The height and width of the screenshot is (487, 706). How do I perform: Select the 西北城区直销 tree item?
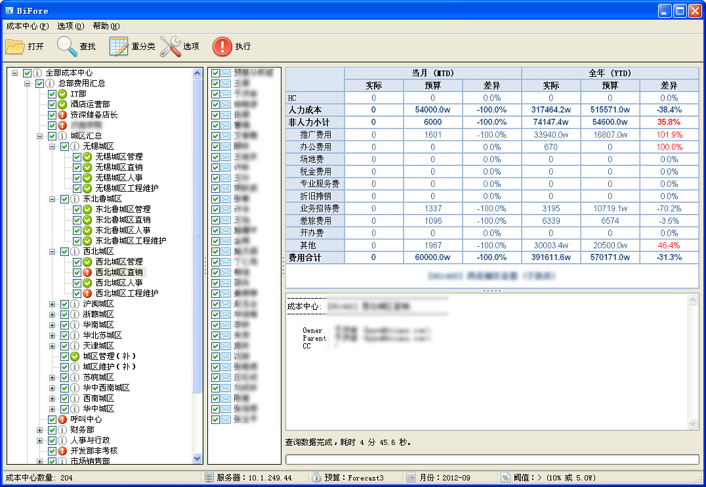pos(119,272)
